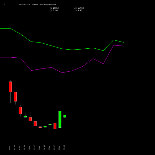
Task: Click the purple lower indicator line
Action: pos(62,73)
